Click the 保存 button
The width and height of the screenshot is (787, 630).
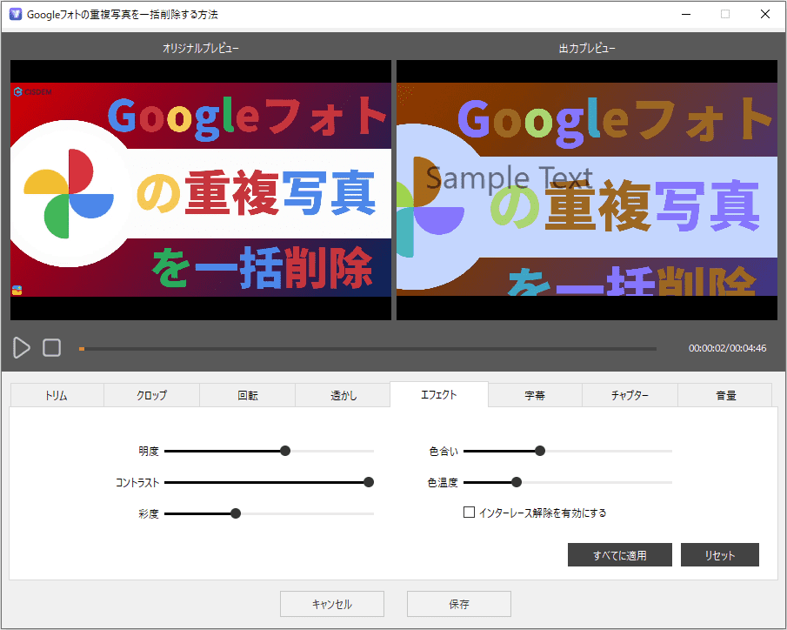pyautogui.click(x=459, y=604)
